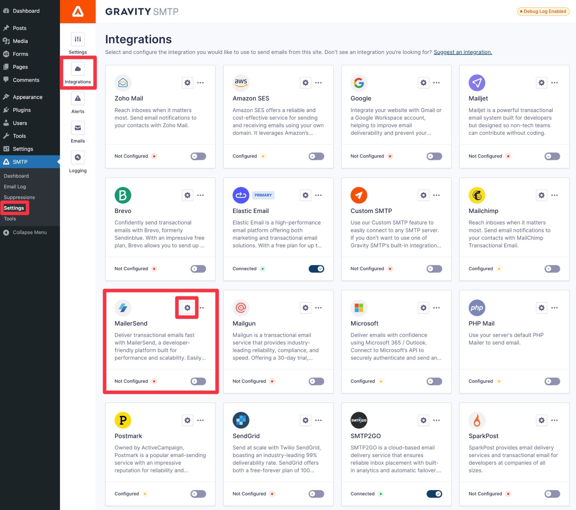The height and width of the screenshot is (510, 576).
Task: Open Mailjet more options menu
Action: [554, 83]
